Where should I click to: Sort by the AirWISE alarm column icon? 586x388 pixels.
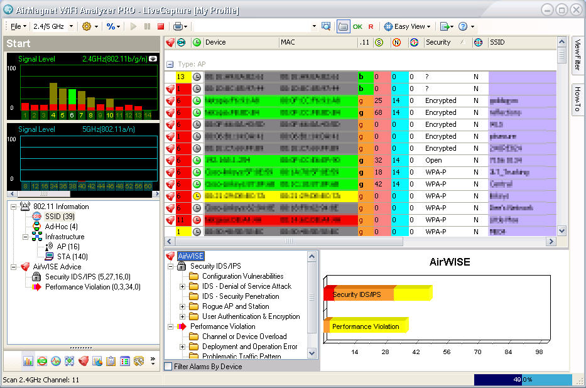pos(170,43)
